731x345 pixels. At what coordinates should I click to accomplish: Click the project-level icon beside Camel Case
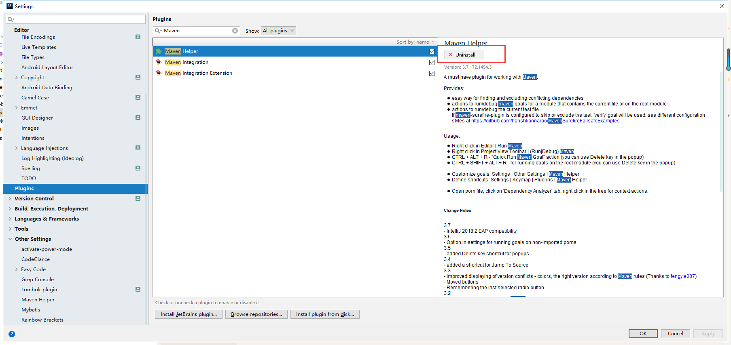click(x=138, y=97)
